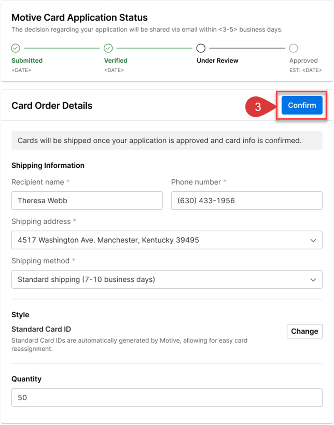Click the Shipping address chevron arrow
This screenshot has height=425, width=334.
click(313, 240)
